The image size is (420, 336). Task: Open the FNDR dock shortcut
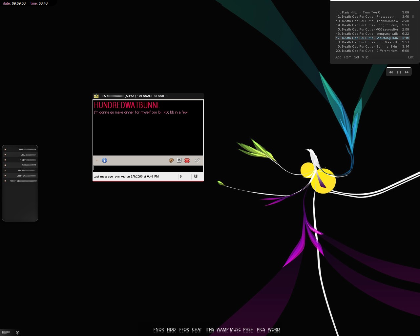click(x=158, y=330)
